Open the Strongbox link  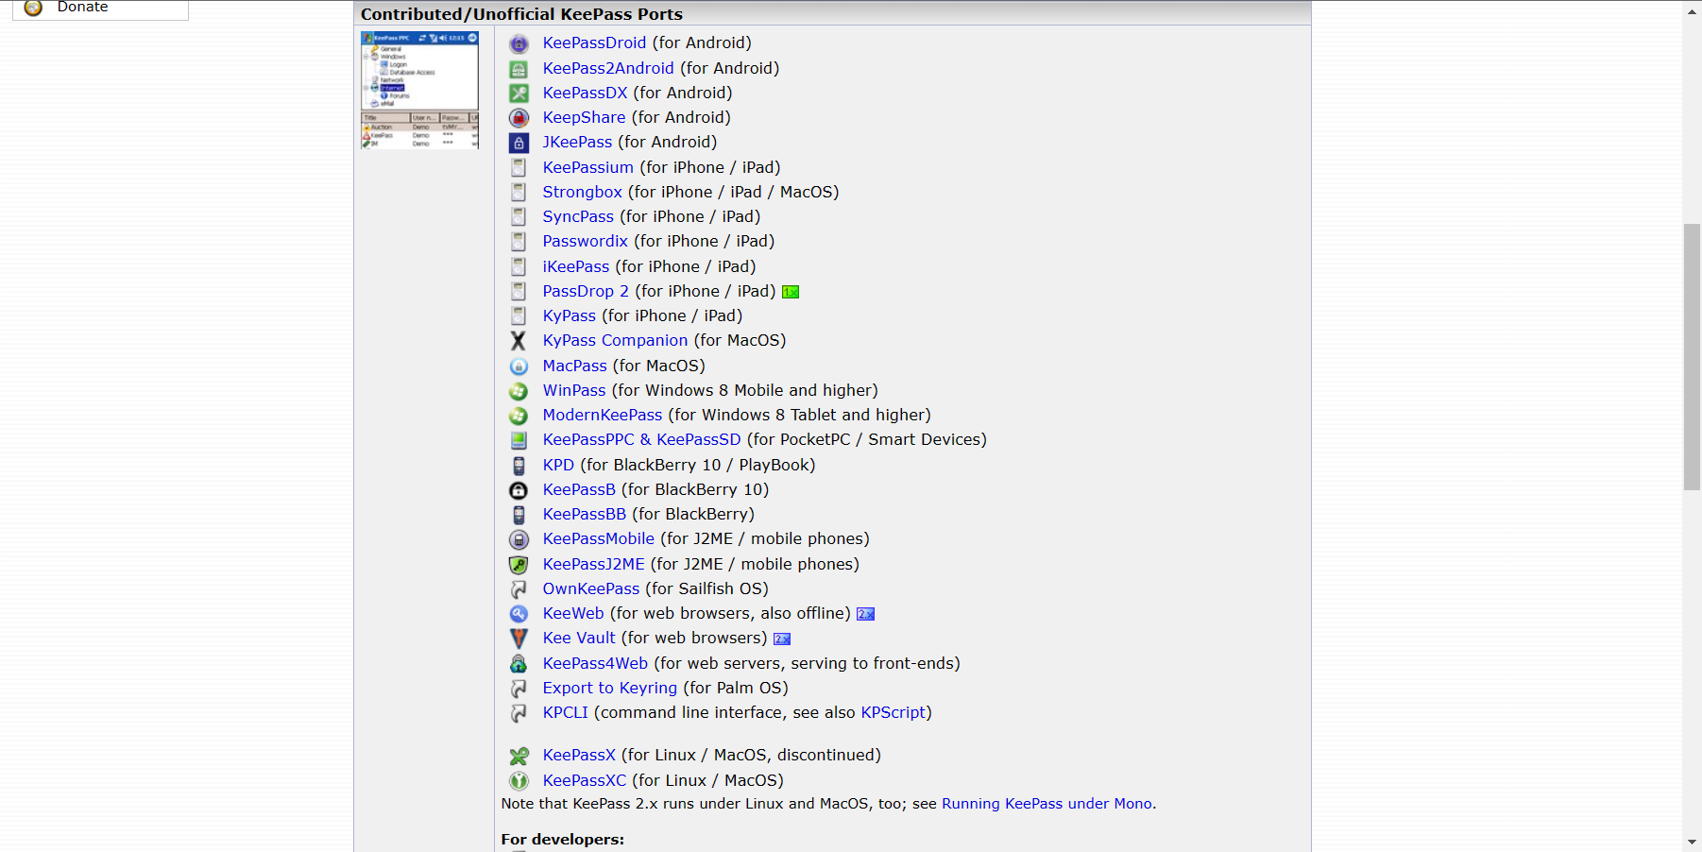tap(582, 192)
